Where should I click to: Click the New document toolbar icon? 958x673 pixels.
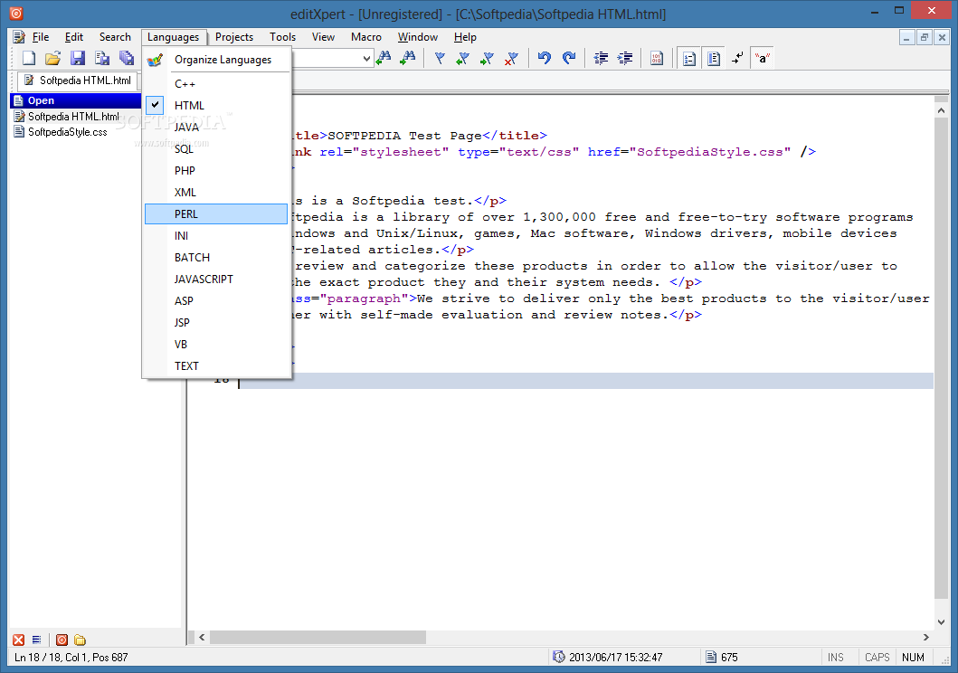click(29, 58)
